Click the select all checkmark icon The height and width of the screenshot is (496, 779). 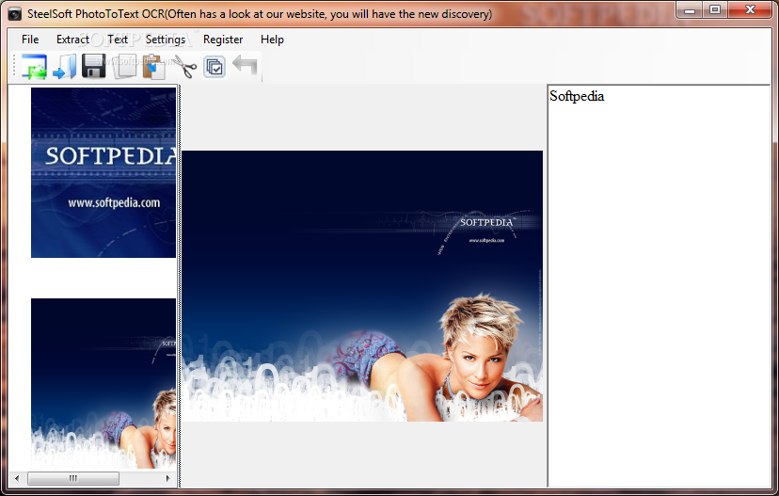215,67
